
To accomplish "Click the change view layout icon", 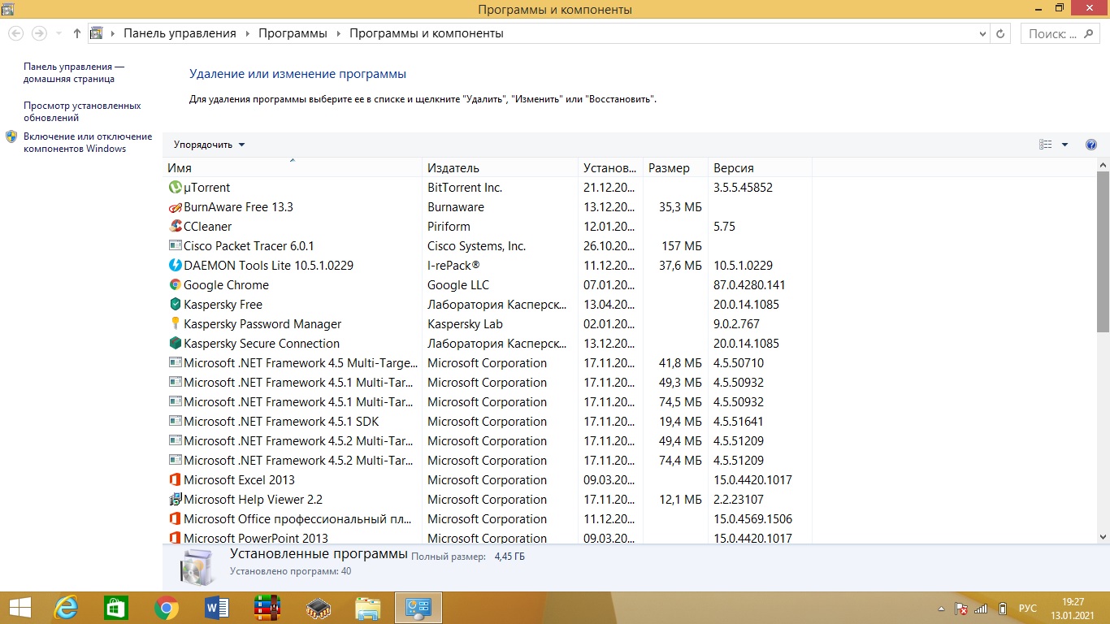I will [1046, 145].
